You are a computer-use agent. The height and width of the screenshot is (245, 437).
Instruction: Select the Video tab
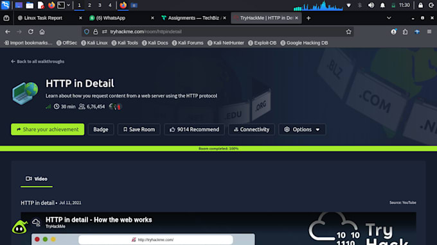(37, 179)
